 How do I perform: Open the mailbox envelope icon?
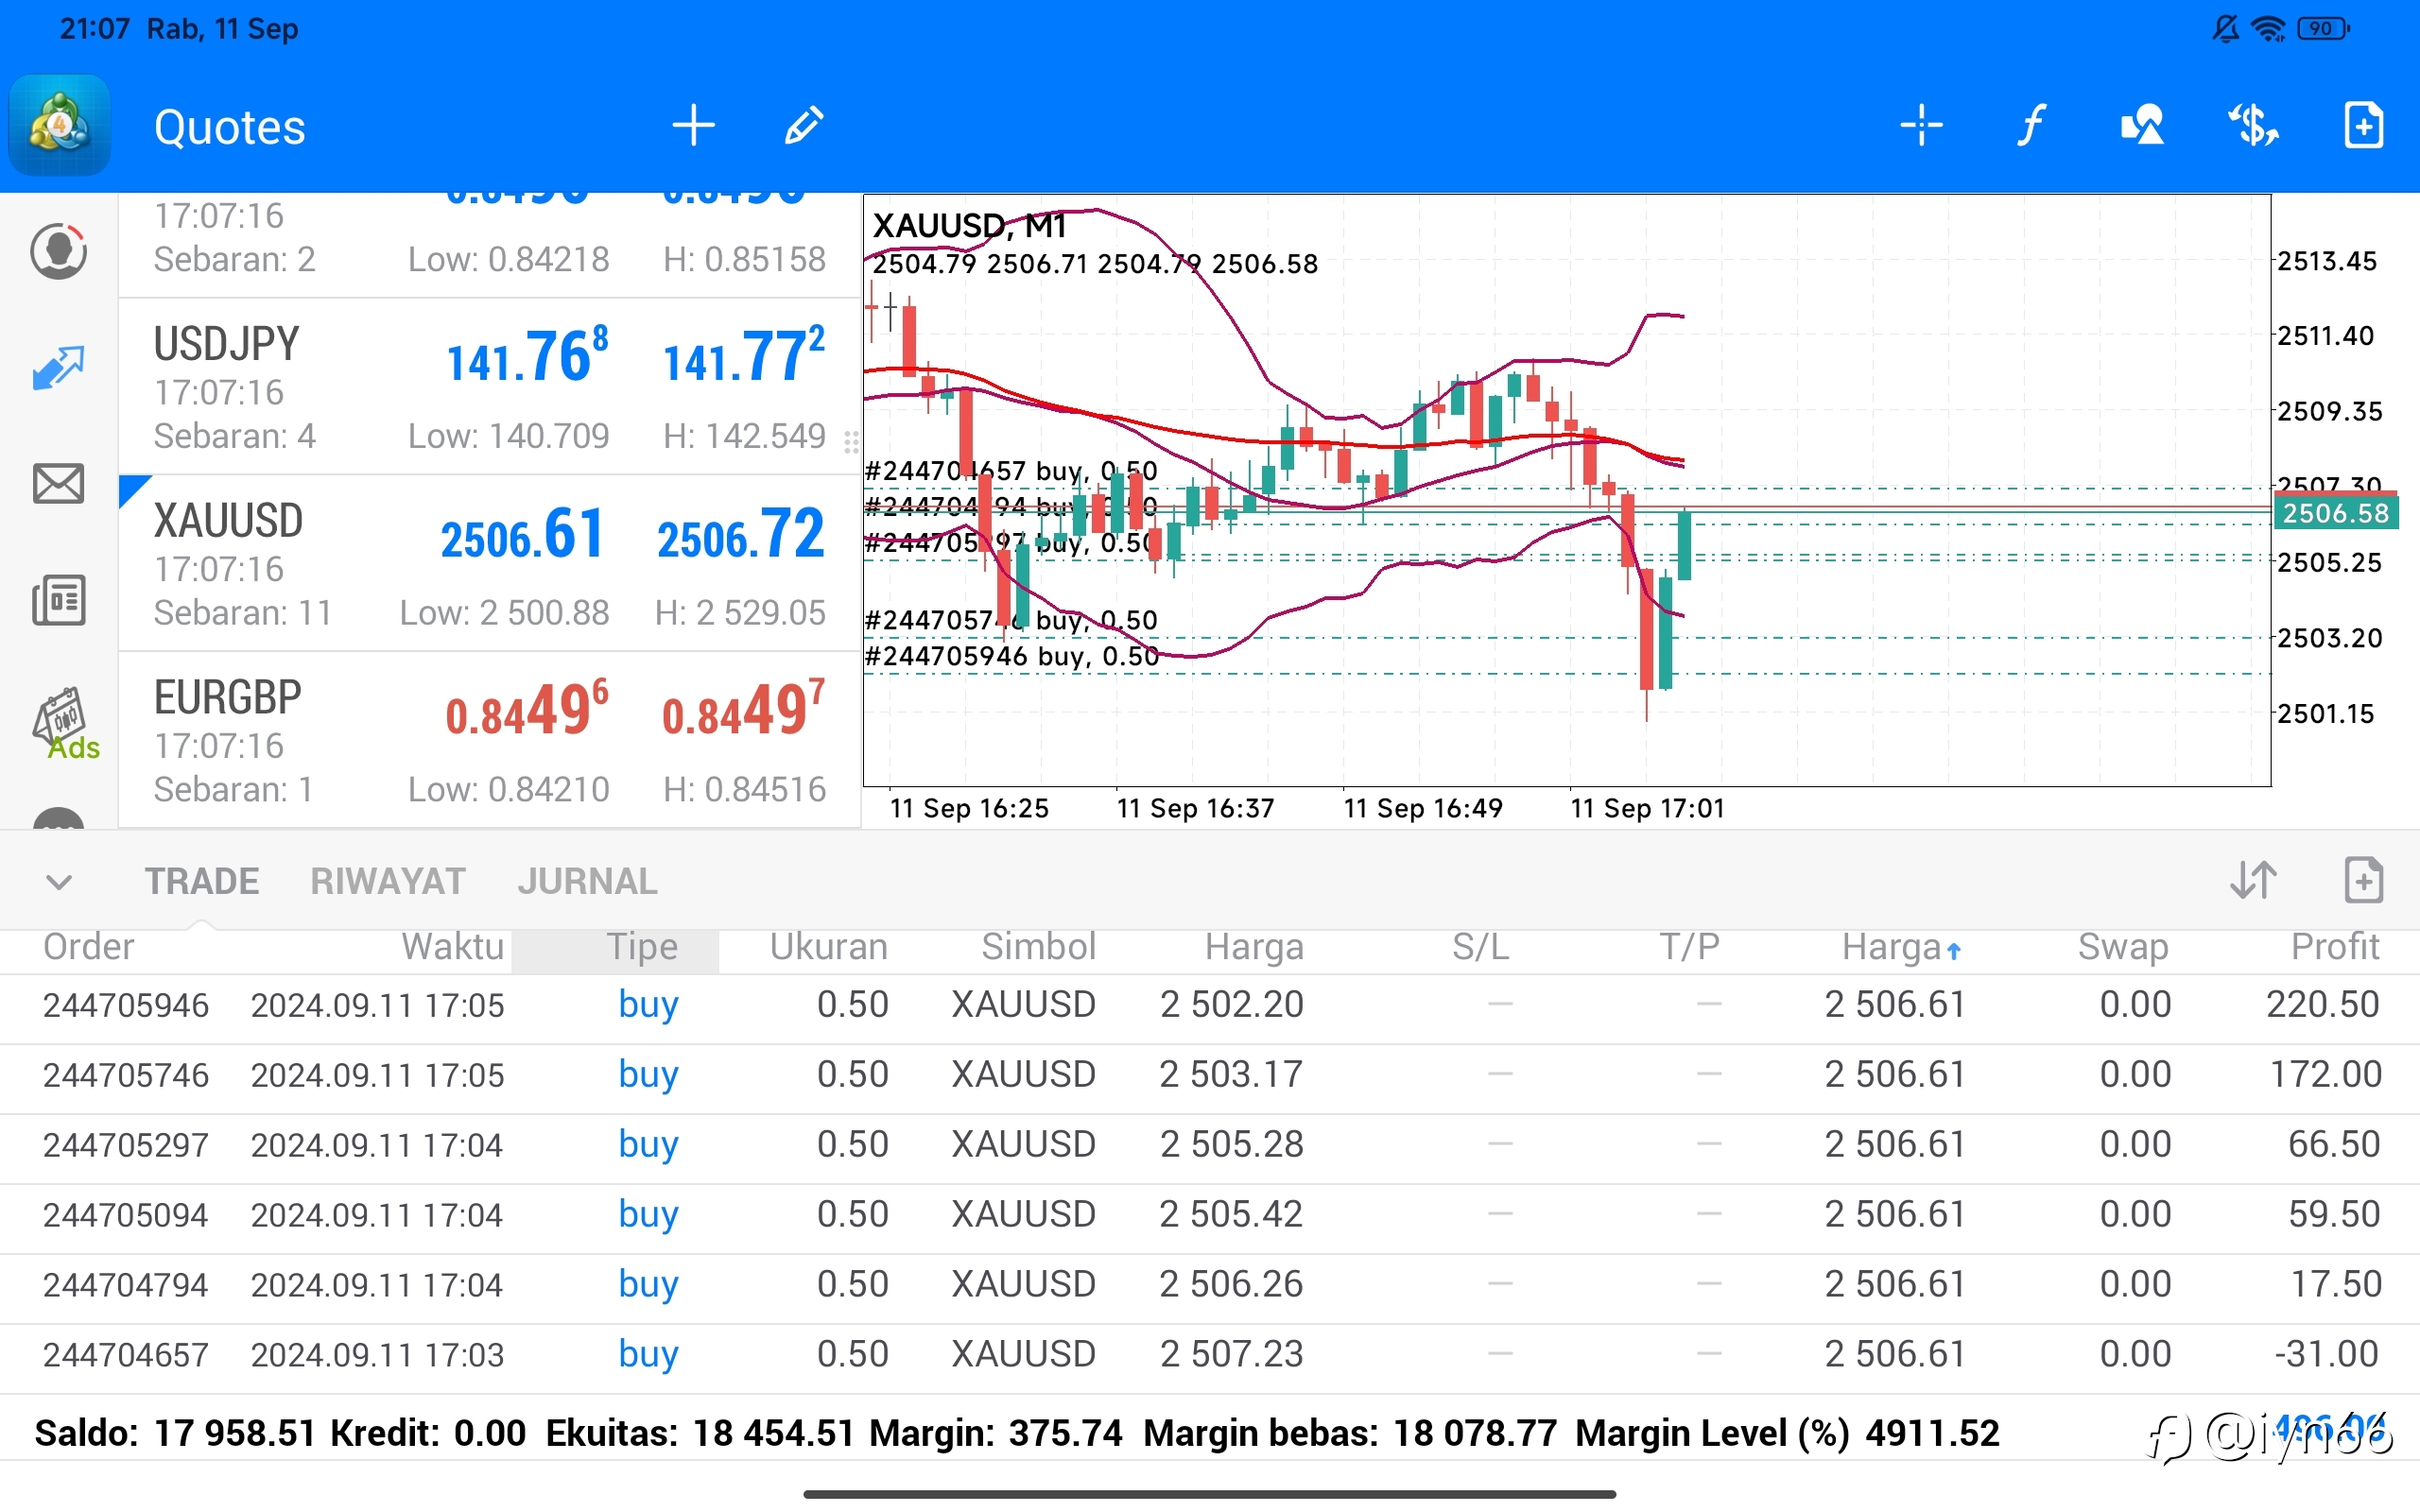click(x=59, y=484)
